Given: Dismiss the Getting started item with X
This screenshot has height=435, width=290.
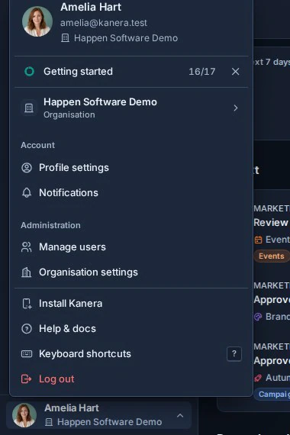Looking at the screenshot, I should point(235,72).
